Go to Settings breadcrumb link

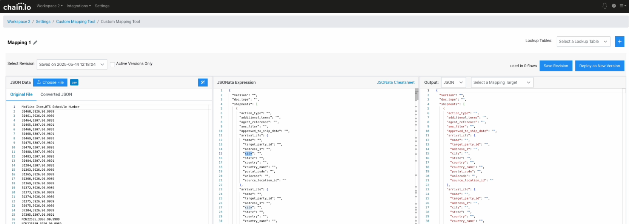click(x=43, y=22)
